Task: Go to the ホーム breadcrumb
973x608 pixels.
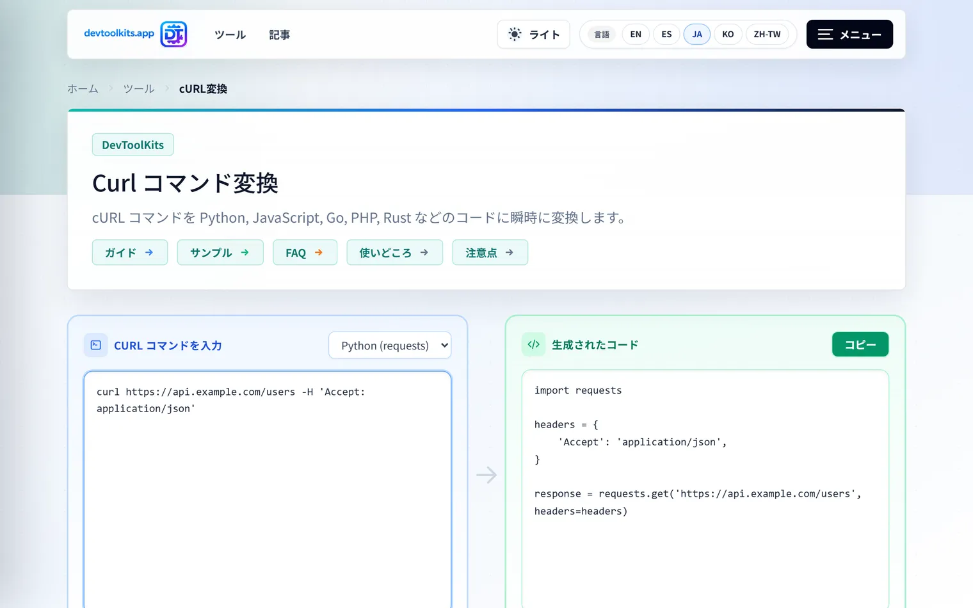Action: [83, 89]
